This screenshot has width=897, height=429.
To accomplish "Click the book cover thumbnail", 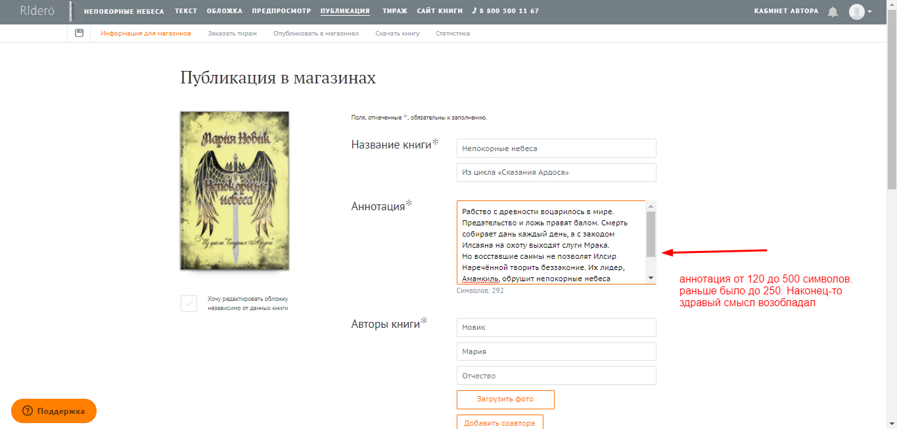I will (x=235, y=191).
